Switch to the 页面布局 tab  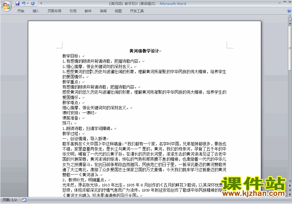point(54,11)
